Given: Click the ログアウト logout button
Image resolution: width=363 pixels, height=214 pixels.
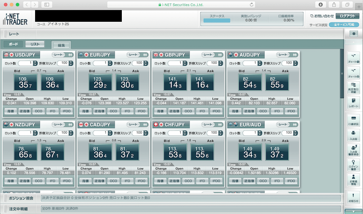Looking at the screenshot, I should point(347,16).
